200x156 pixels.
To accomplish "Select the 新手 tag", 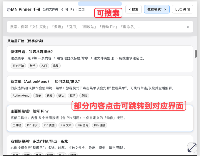I will coord(33,66).
